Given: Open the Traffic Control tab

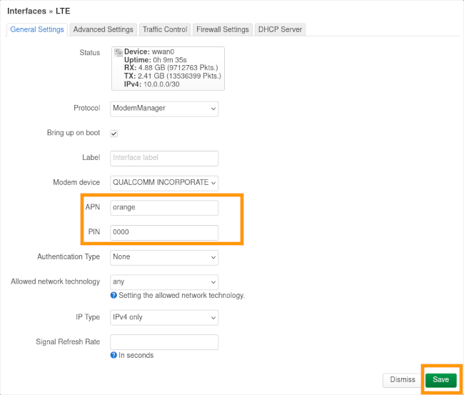Looking at the screenshot, I should tap(165, 29).
